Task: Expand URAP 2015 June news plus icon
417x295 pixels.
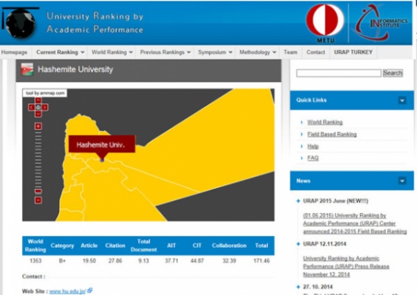Action: 298,201
